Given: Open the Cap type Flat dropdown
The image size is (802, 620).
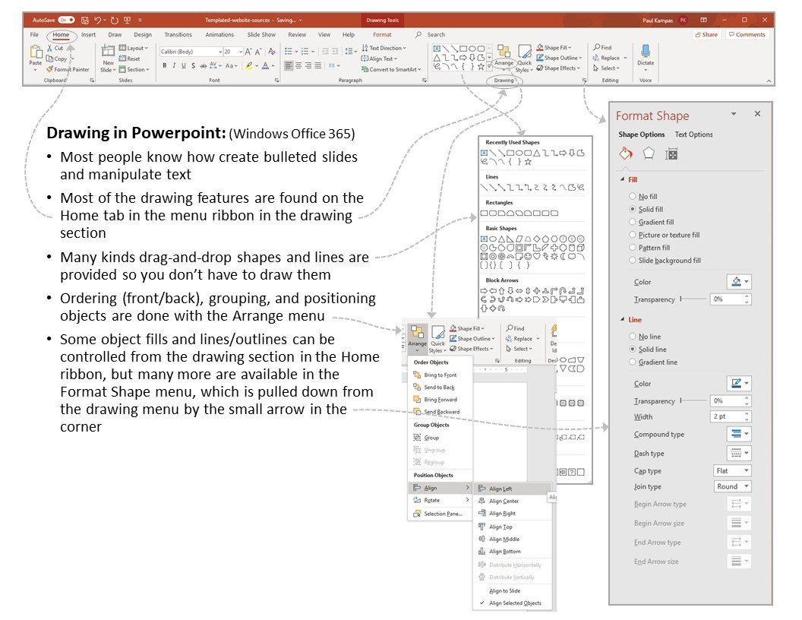Looking at the screenshot, I should click(732, 470).
